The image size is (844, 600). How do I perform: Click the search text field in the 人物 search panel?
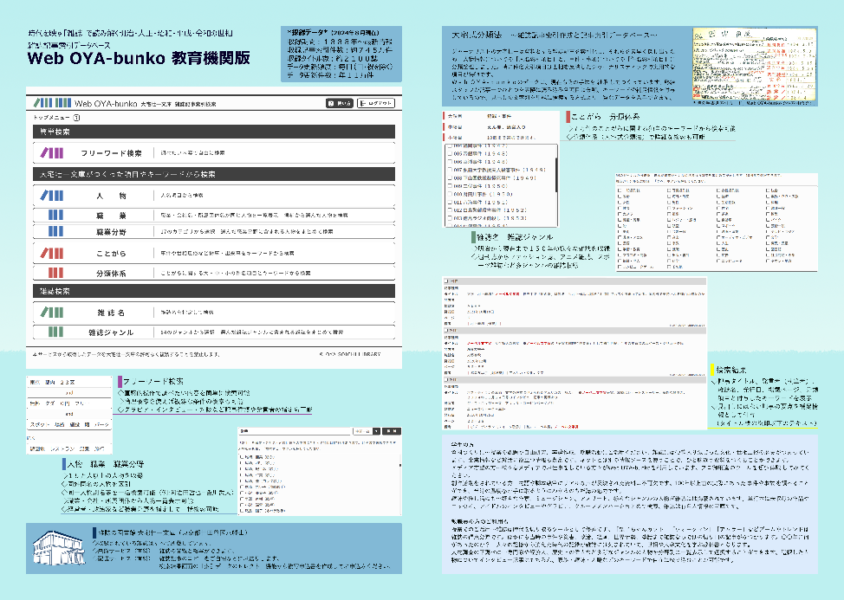[x=295, y=431]
